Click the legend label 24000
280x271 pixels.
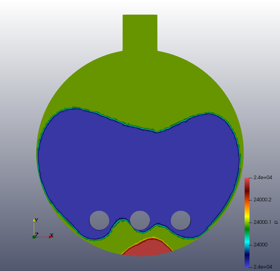260,245
